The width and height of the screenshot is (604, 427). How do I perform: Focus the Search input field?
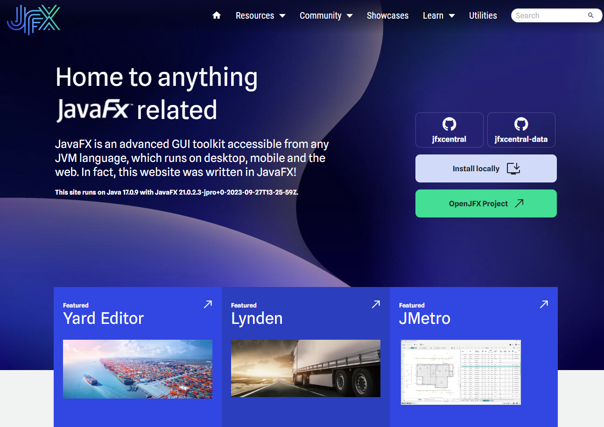coord(548,15)
